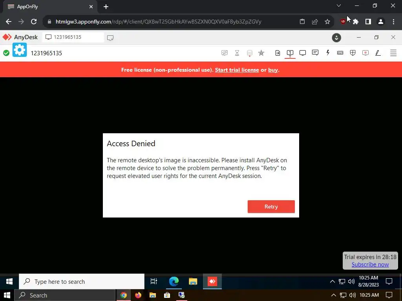Open the keyboard settings icon
This screenshot has height=301, width=402.
340,53
